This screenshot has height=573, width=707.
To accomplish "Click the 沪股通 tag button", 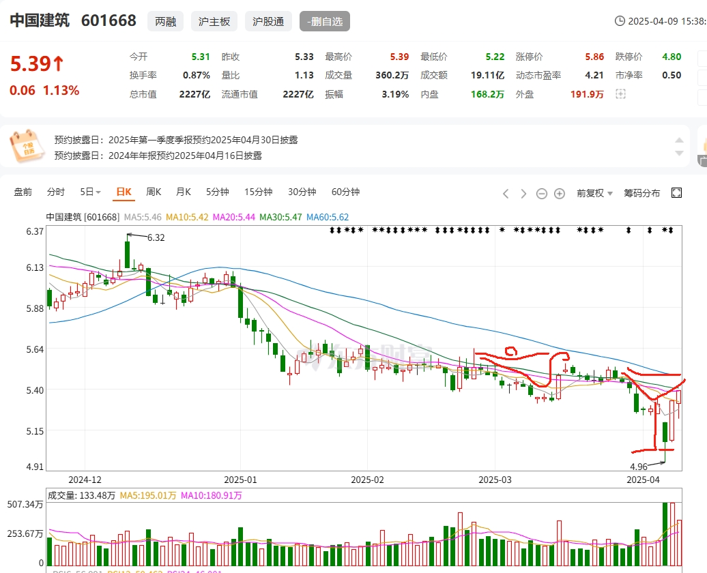I will pyautogui.click(x=268, y=21).
